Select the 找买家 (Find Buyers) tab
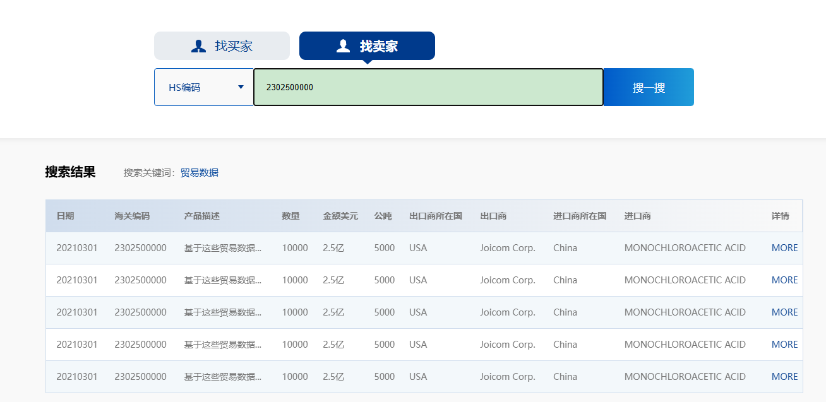Viewport: 826px width, 402px height. [222, 45]
